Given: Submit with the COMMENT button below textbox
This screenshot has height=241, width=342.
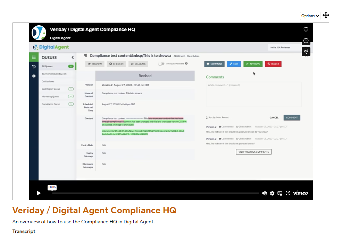Looking at the screenshot, I should [x=292, y=118].
